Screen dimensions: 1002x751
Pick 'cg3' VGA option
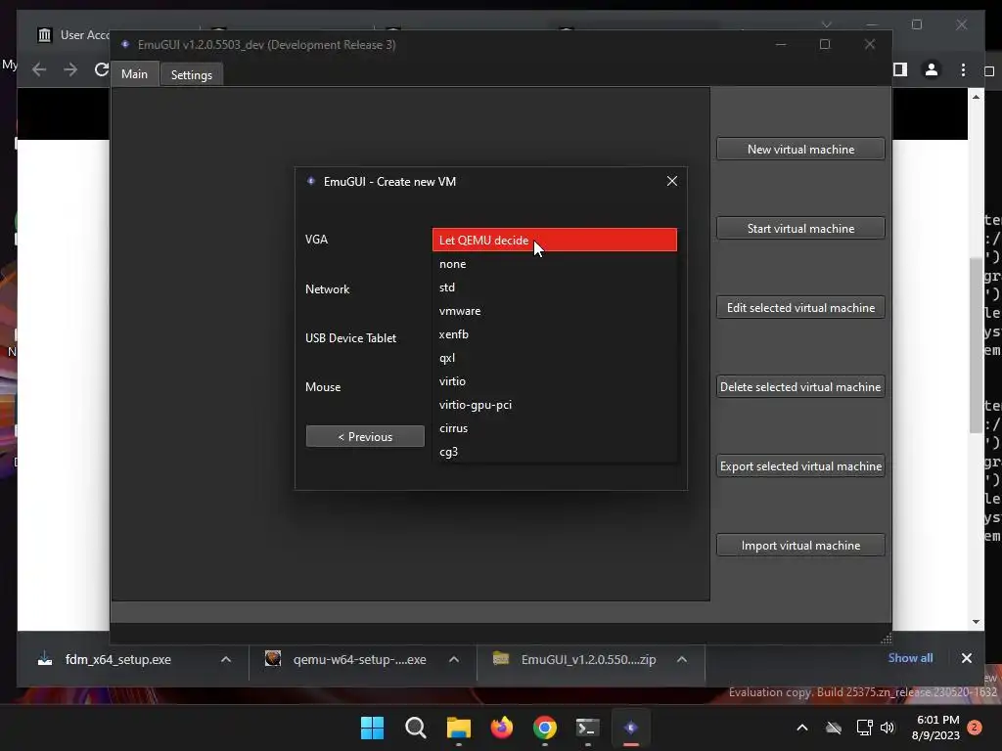(554, 452)
